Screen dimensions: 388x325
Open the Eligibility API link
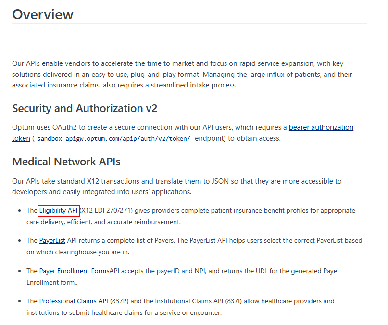coord(58,211)
